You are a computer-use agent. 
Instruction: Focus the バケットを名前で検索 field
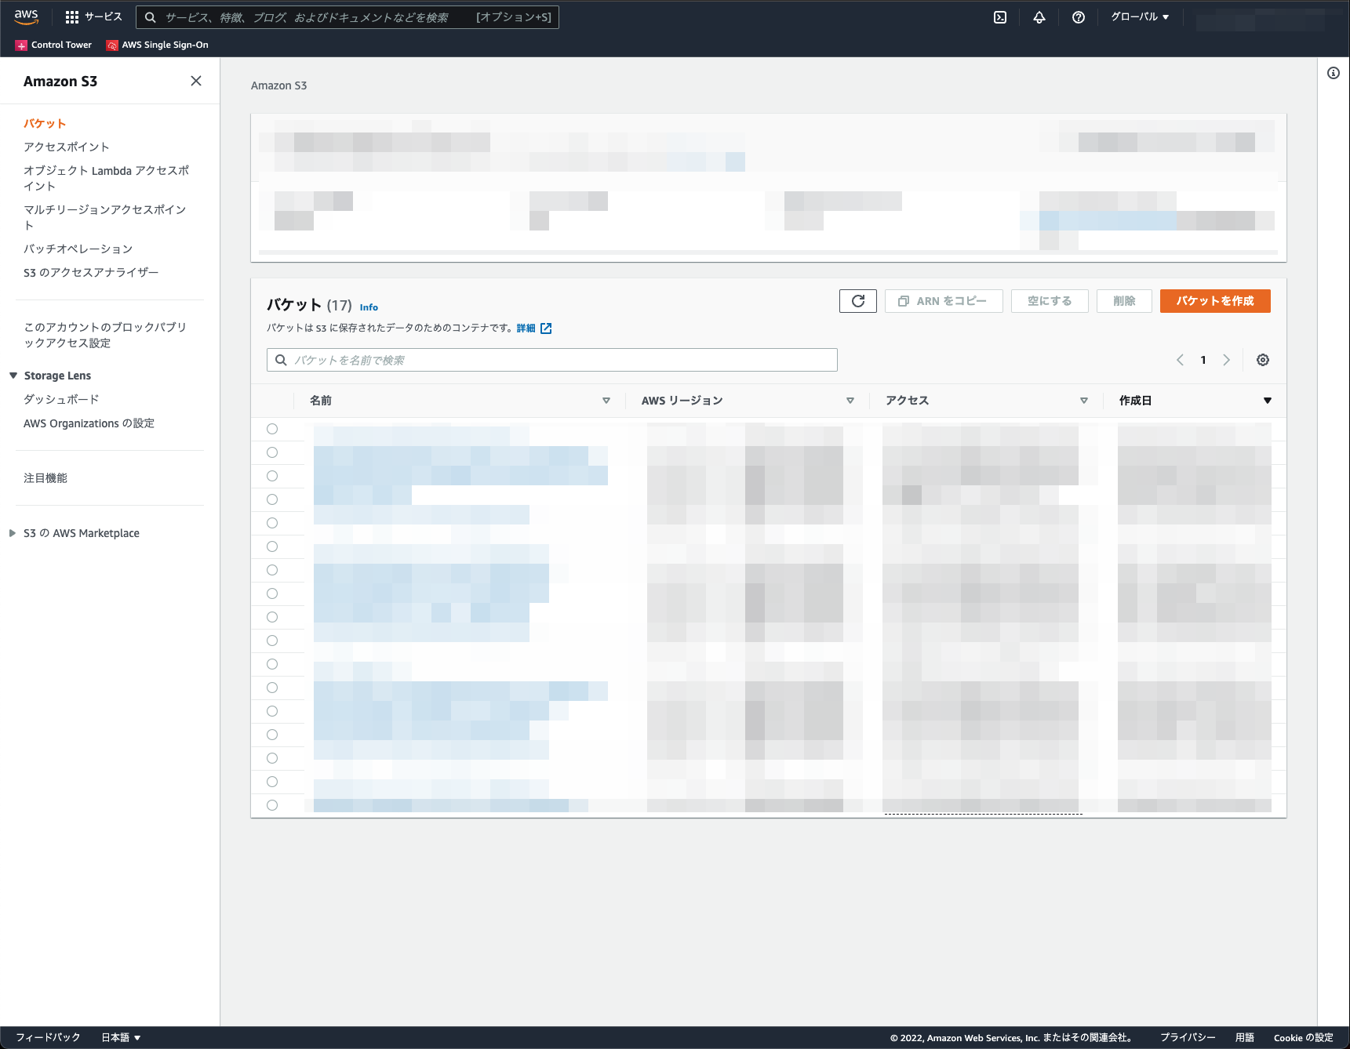point(552,360)
